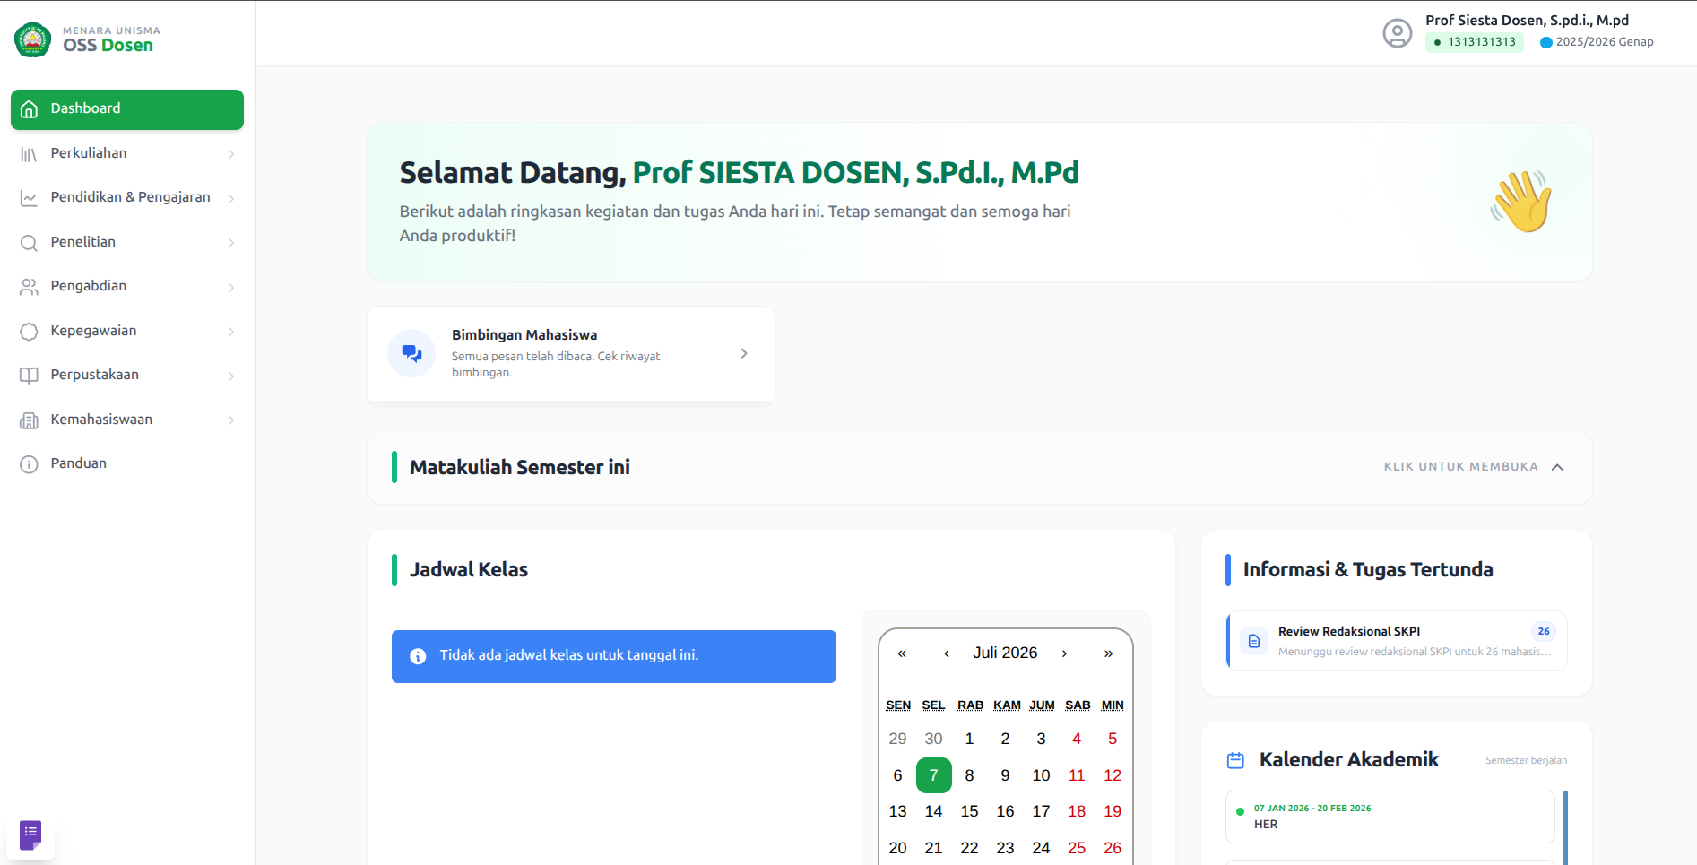Click the Pendidikan & Pengajaran chart icon
This screenshot has width=1697, height=865.
point(29,198)
